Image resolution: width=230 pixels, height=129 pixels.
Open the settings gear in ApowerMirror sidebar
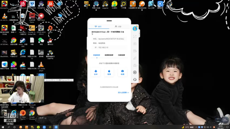135,73
